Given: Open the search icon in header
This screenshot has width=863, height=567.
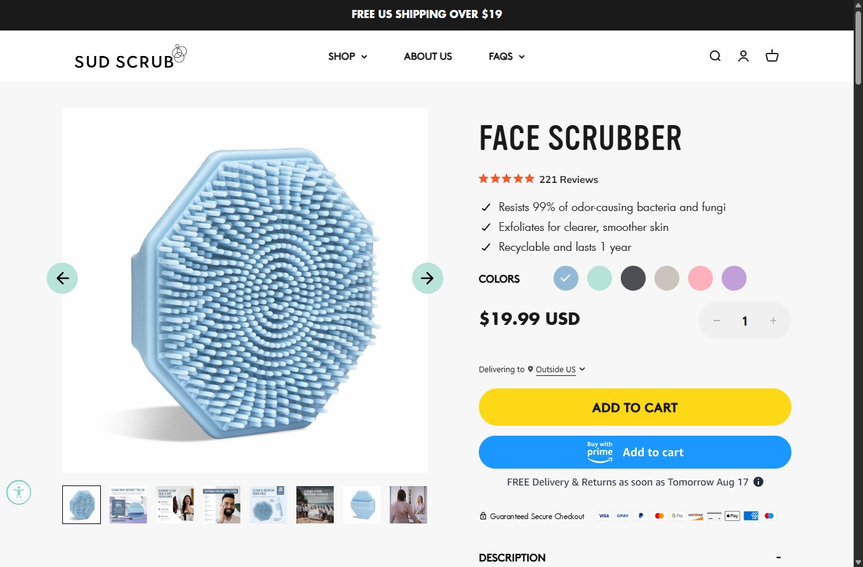Looking at the screenshot, I should (x=715, y=56).
